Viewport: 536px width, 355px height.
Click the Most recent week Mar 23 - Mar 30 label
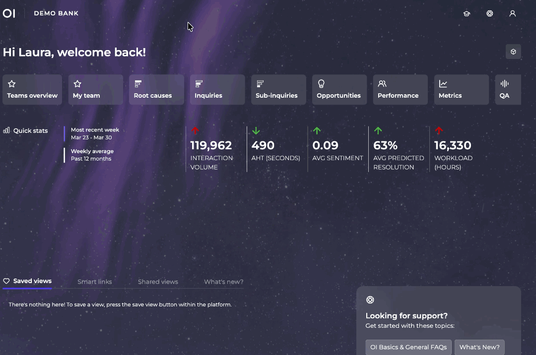tap(95, 133)
